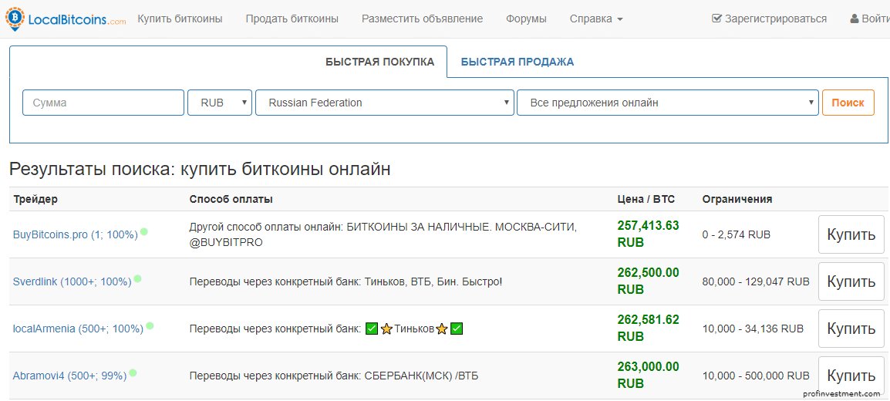Viewport: 890px width, 401px height.
Task: Open the Справка dropdown menu
Action: click(x=596, y=19)
